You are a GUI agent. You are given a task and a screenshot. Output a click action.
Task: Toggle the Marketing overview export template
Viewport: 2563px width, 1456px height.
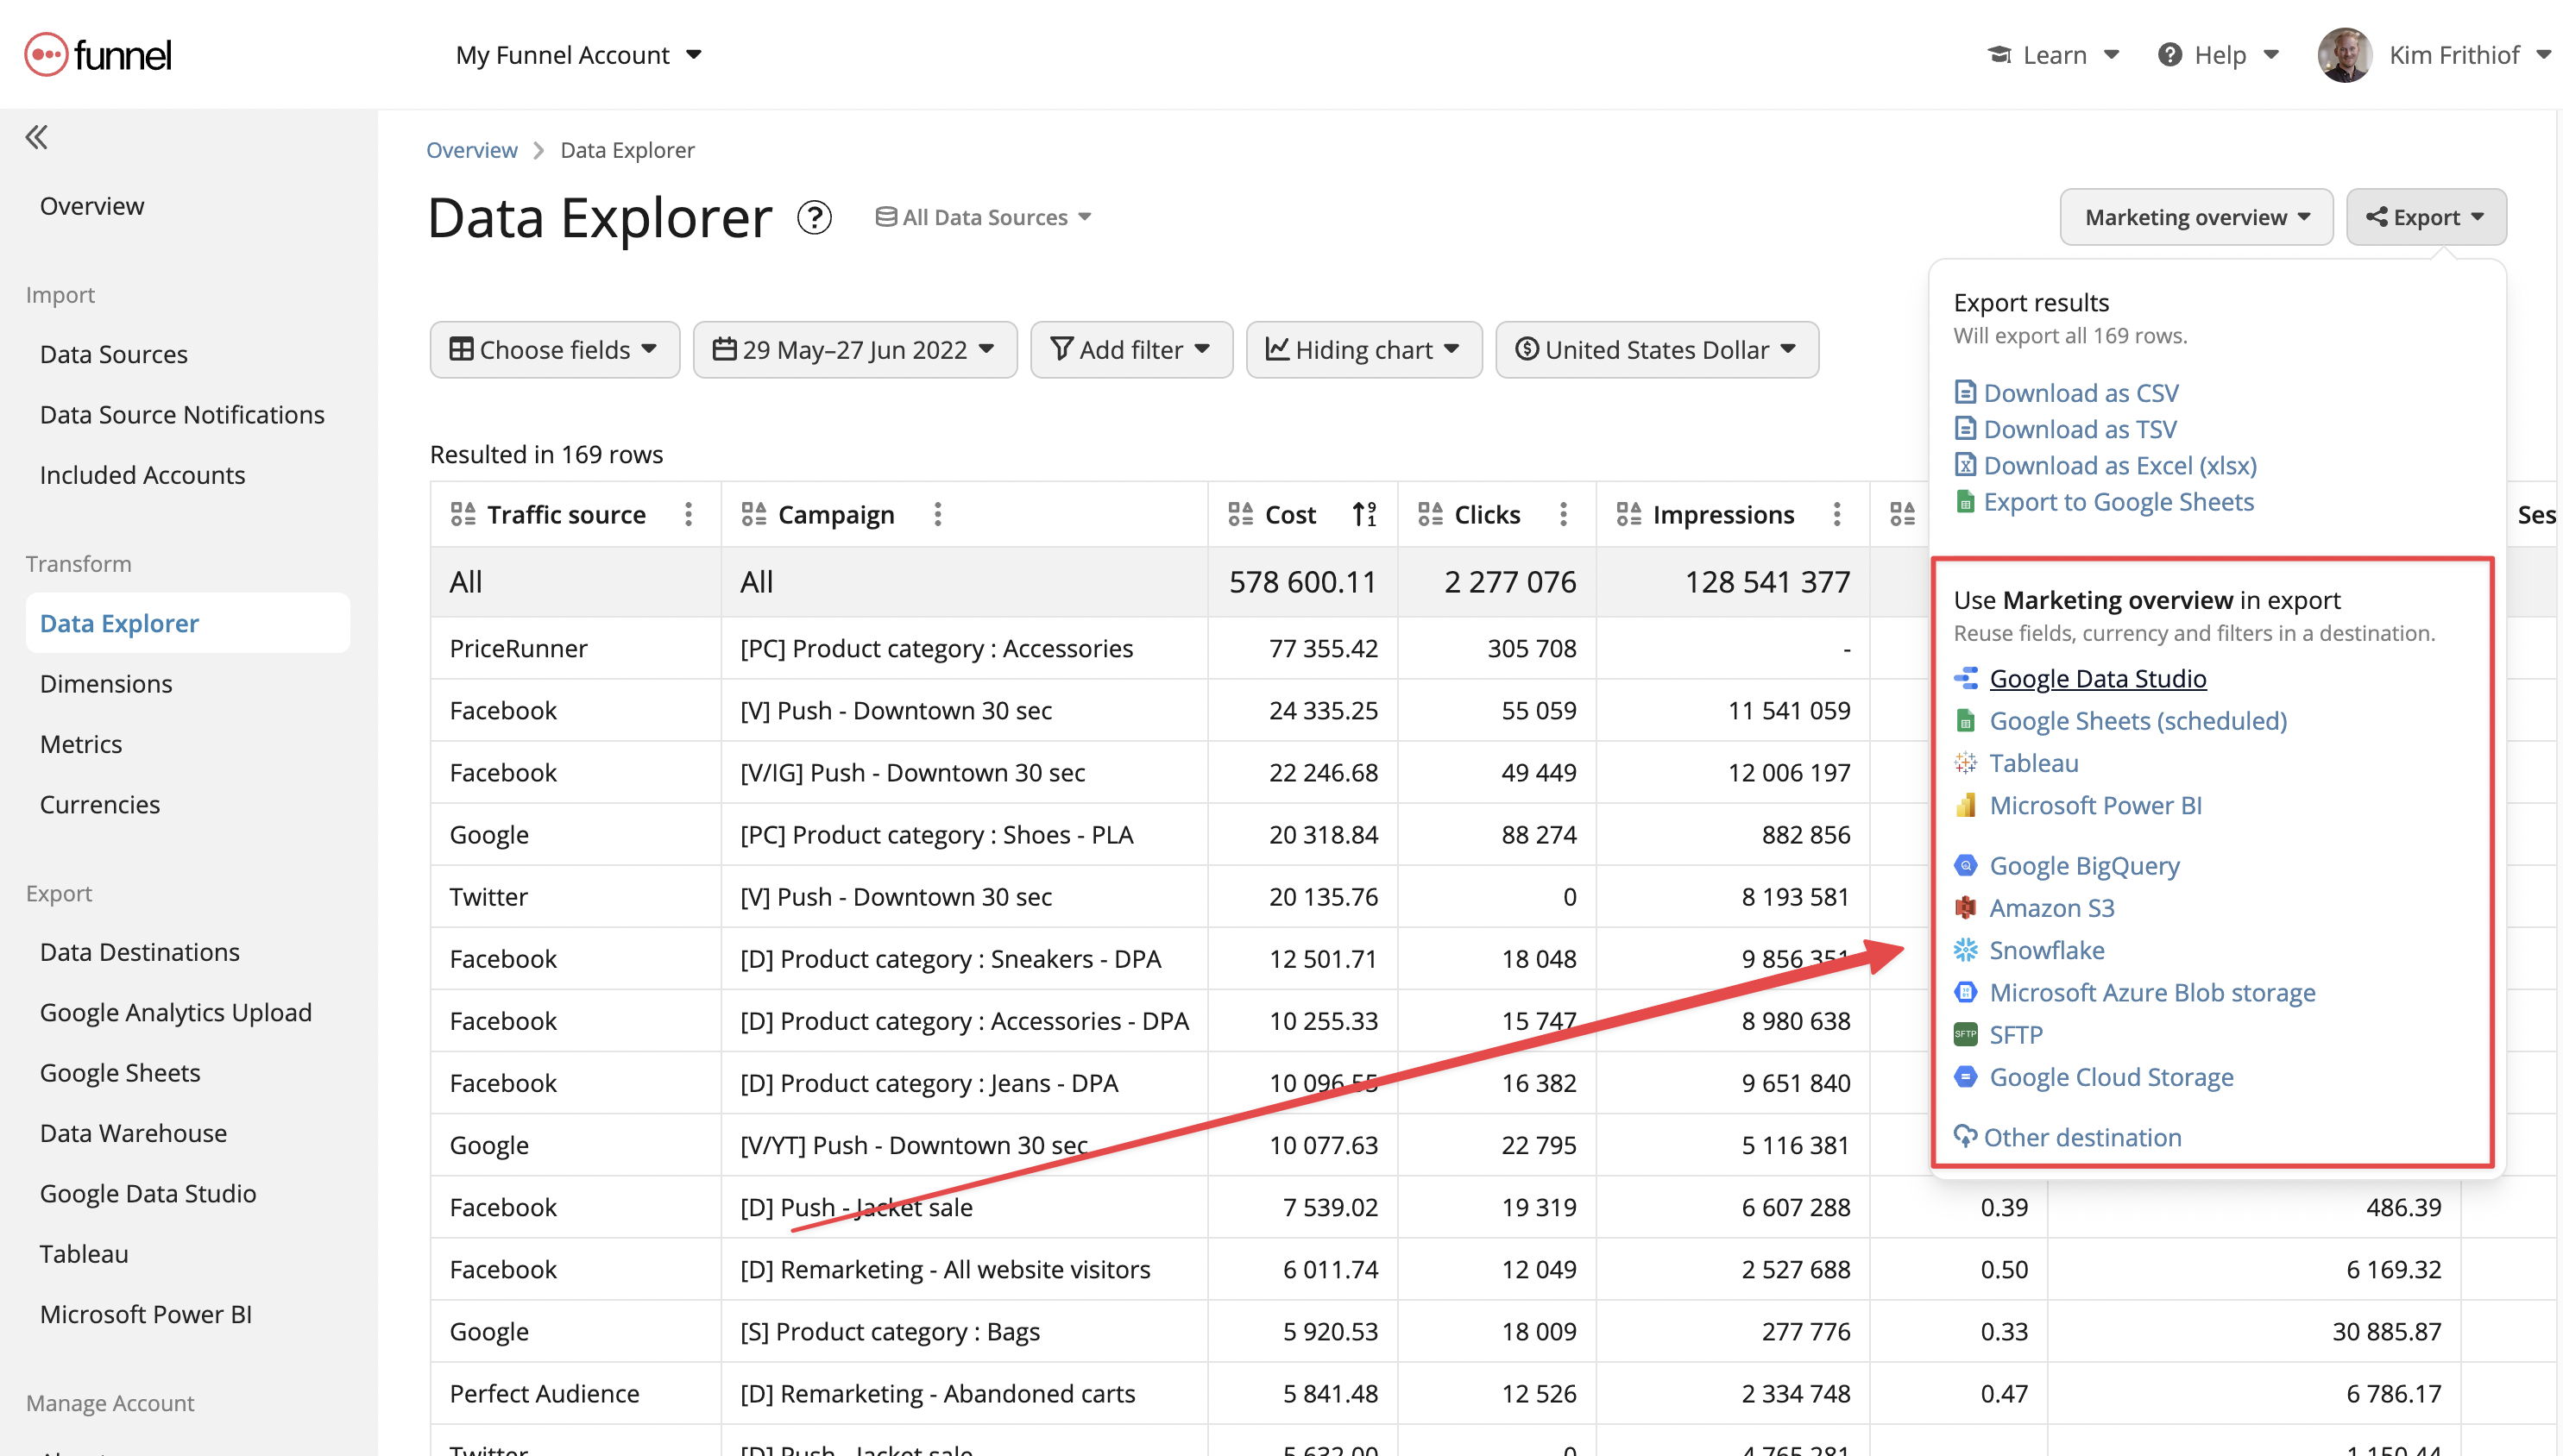(2195, 215)
